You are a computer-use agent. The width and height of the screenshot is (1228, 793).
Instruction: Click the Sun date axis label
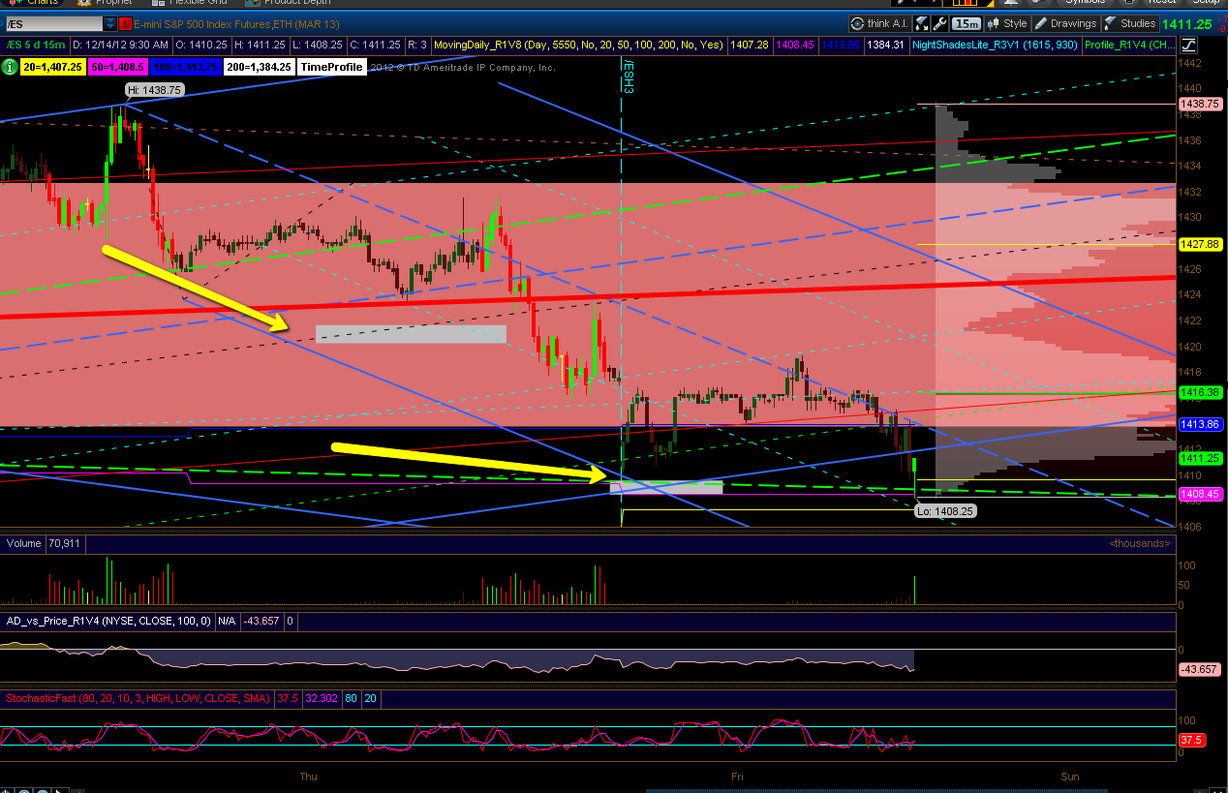pos(1069,777)
